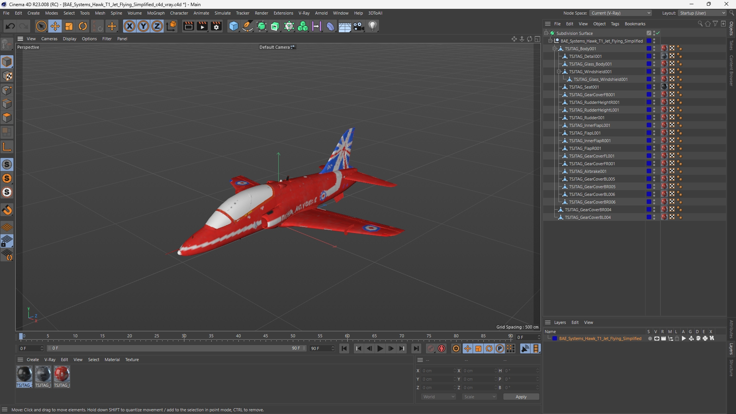Click blue layer color swatch of TSJTAG_Rudder001

pyautogui.click(x=649, y=118)
